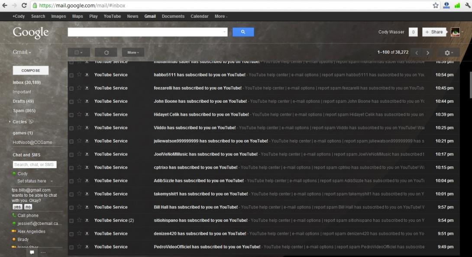Open Maps from the Google bar

pos(78,16)
